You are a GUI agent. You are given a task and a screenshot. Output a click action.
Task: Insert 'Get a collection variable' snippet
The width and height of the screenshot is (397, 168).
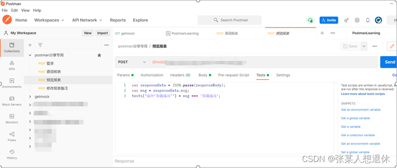pos(358,135)
